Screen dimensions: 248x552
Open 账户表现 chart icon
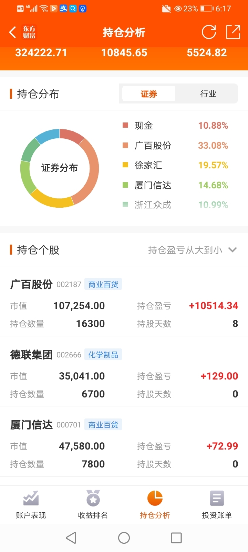pyautogui.click(x=31, y=498)
